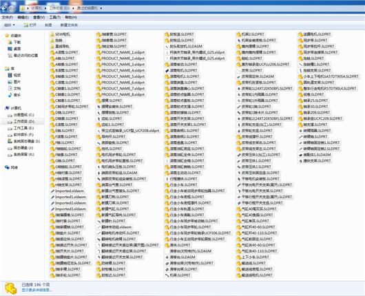
Task: Open 软件娱乐 (F:) drive in sidebar
Action: (x=21, y=135)
